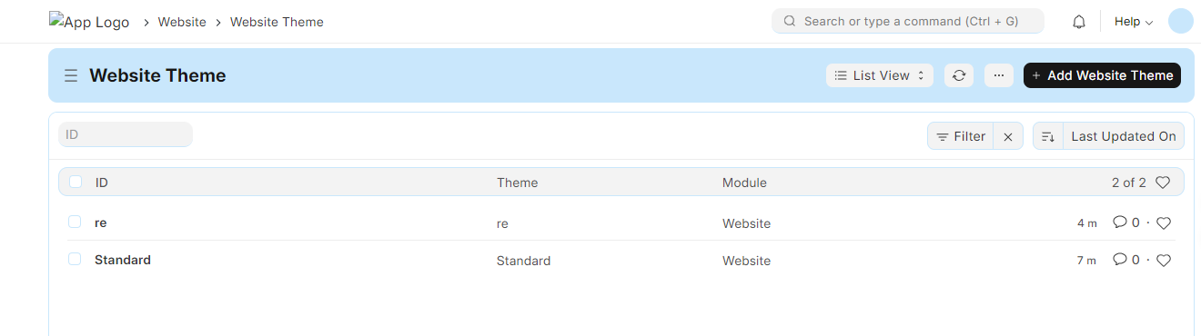Open the notifications bell icon
The width and height of the screenshot is (1201, 336).
coord(1079,22)
